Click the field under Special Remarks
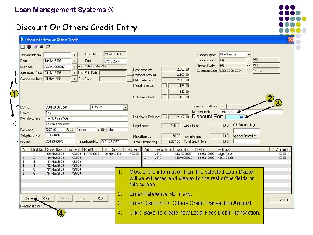 point(246,141)
